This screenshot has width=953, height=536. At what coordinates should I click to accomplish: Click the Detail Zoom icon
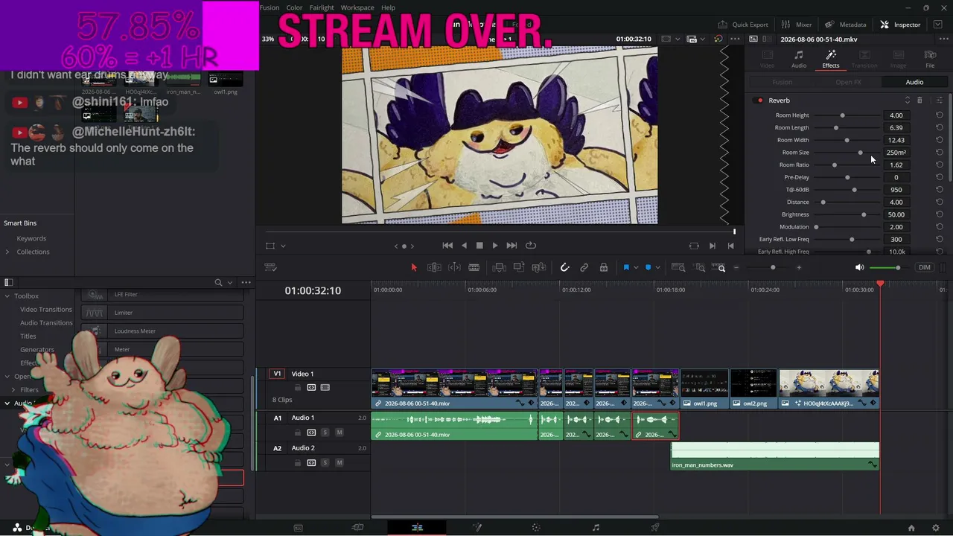pos(699,267)
